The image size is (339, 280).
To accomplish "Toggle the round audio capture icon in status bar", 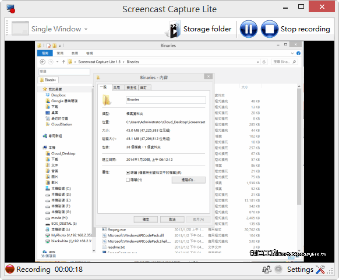I will (278, 269).
